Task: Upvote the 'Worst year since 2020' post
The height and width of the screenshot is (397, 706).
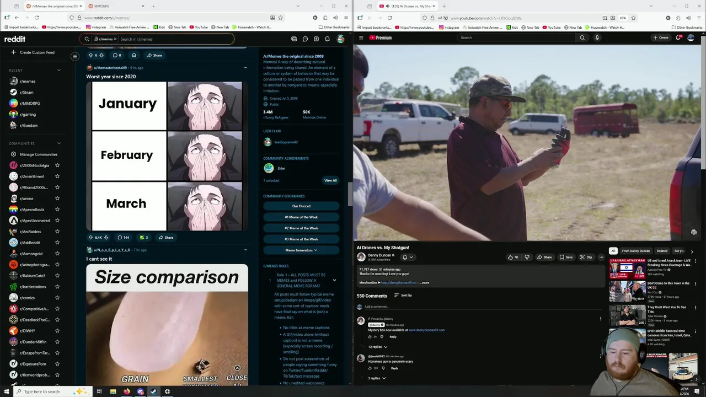Action: pyautogui.click(x=90, y=238)
